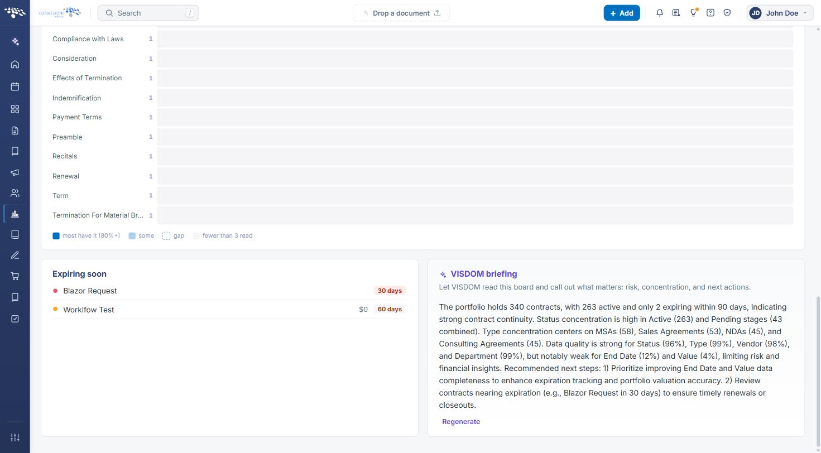Click the 'Compliance with Laws' row label
The height and width of the screenshot is (453, 821).
point(88,39)
